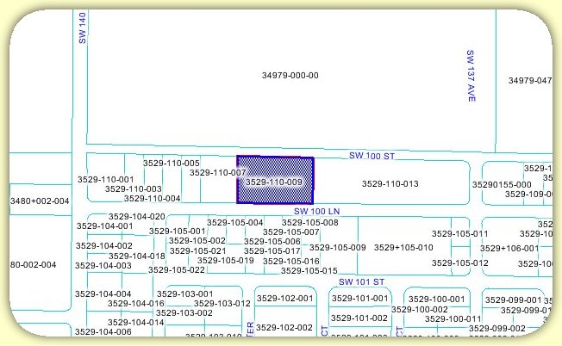Click the SW 137 AVE street label
Screen dimensions: 562x346
click(471, 77)
